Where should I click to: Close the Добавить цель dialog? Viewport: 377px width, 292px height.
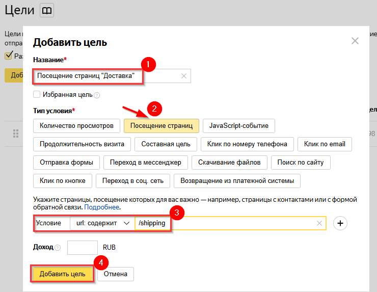[x=355, y=41]
